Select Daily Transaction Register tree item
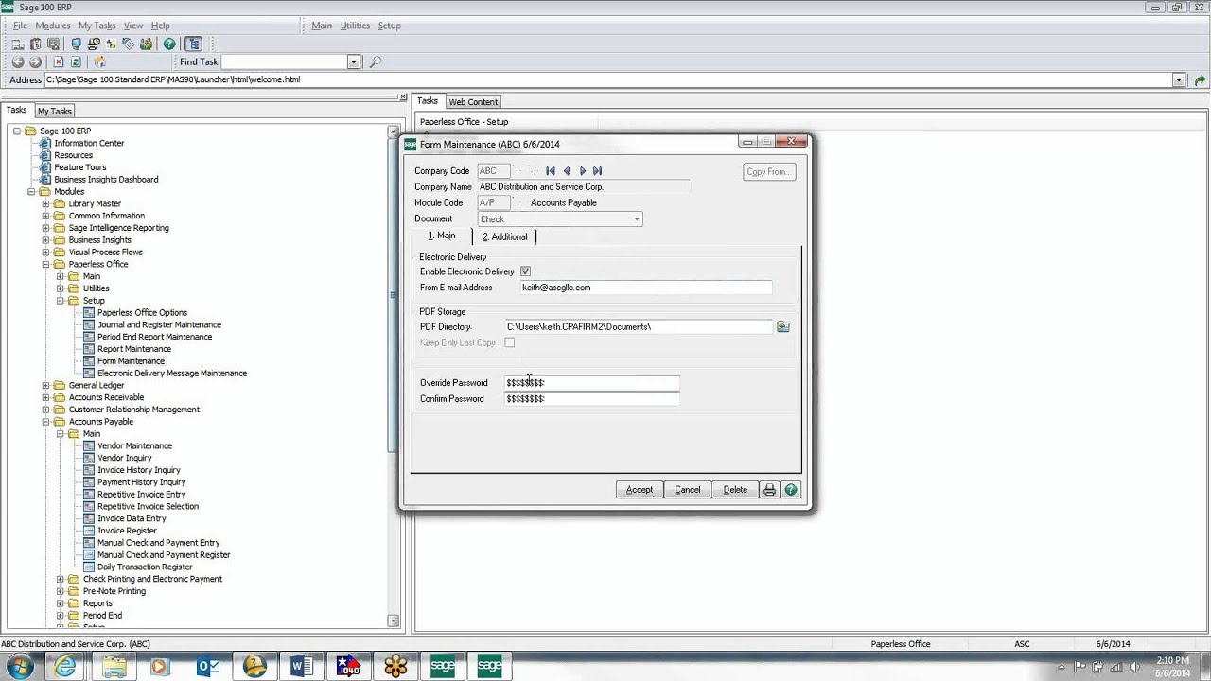The height and width of the screenshot is (681, 1211). 145,567
